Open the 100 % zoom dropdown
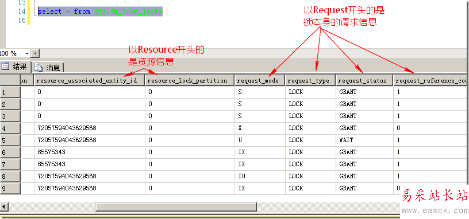 click(27, 54)
